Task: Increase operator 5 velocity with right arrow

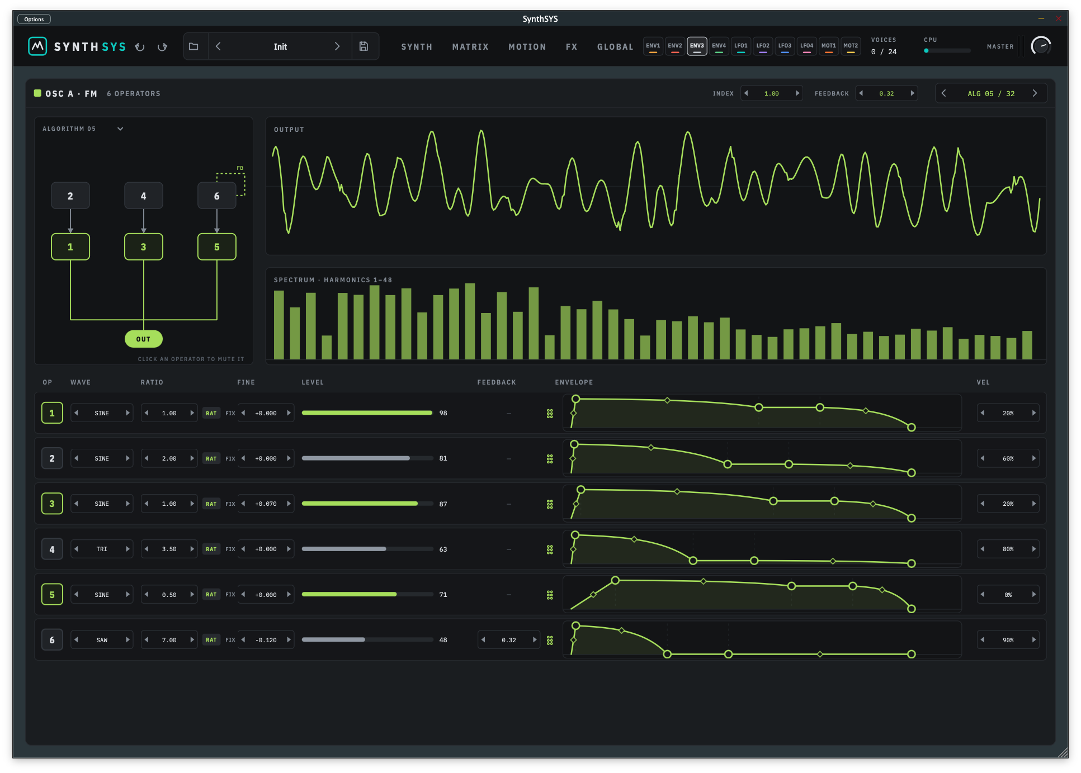Action: [x=1033, y=594]
